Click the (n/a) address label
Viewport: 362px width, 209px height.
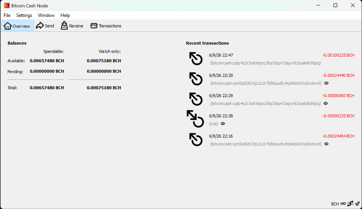214,124
